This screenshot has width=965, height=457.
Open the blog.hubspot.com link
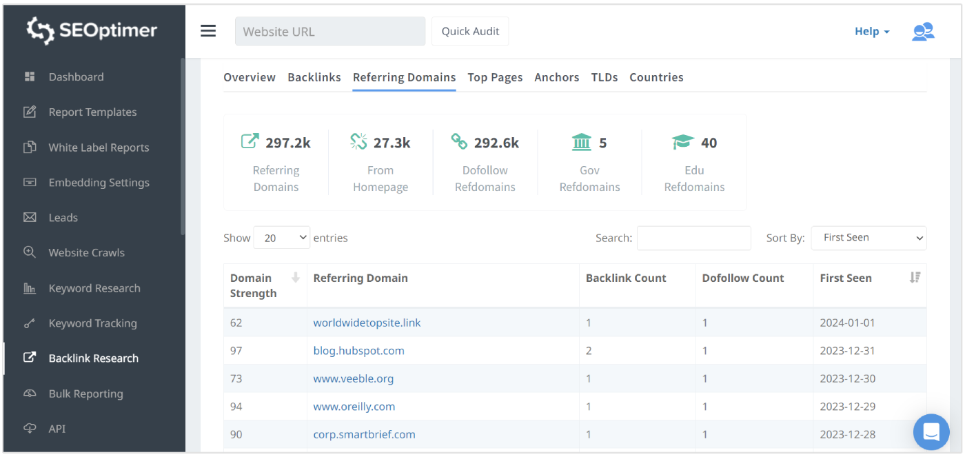click(x=358, y=351)
